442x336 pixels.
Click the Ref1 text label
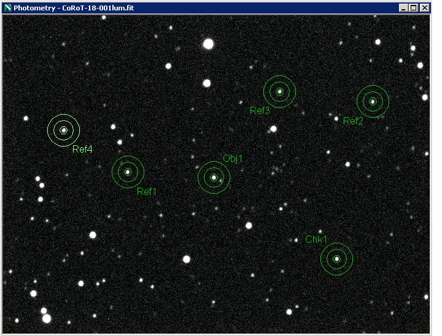click(147, 191)
